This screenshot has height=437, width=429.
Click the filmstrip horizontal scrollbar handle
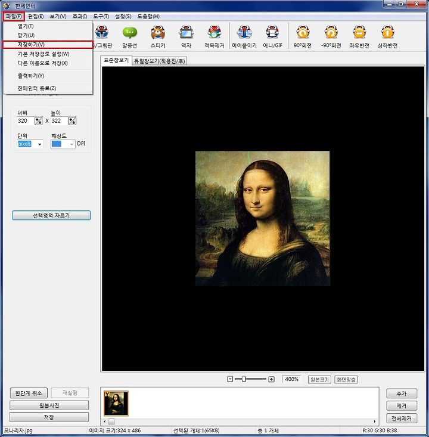(111, 421)
